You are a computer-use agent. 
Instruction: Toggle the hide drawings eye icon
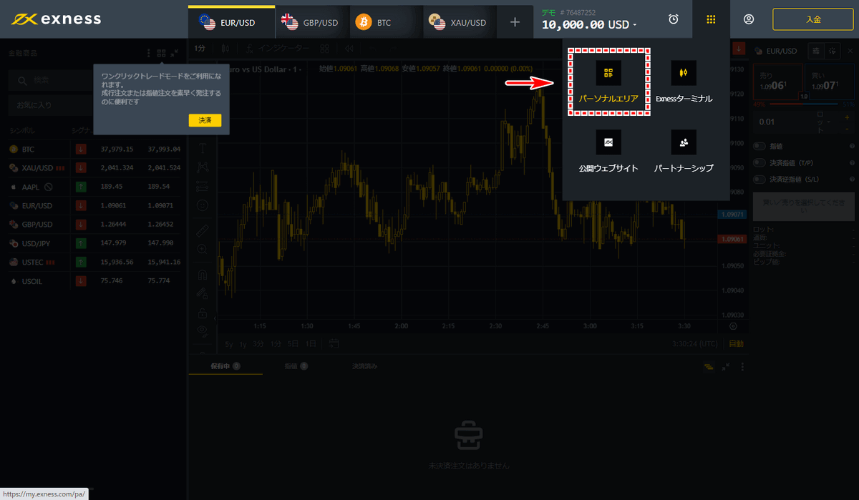(203, 330)
